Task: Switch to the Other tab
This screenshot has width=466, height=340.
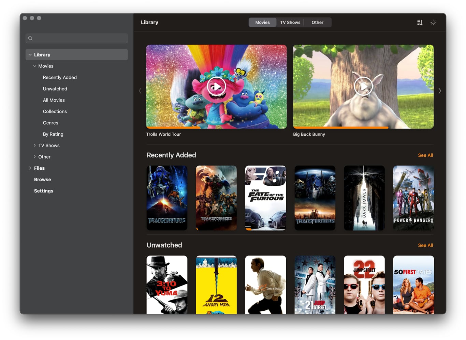Action: [x=317, y=22]
